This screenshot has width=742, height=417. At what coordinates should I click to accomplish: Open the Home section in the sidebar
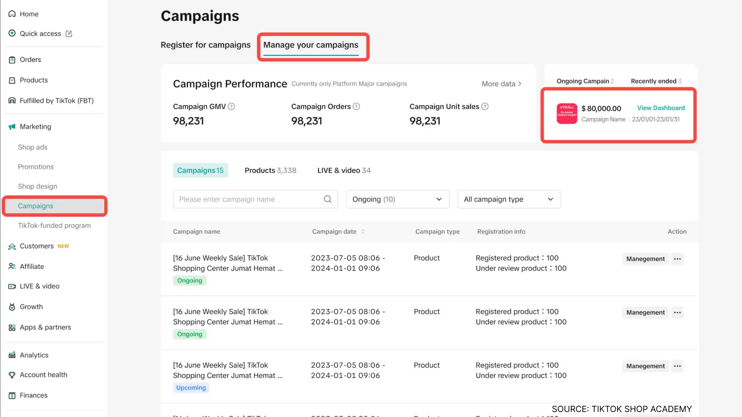coord(12,14)
